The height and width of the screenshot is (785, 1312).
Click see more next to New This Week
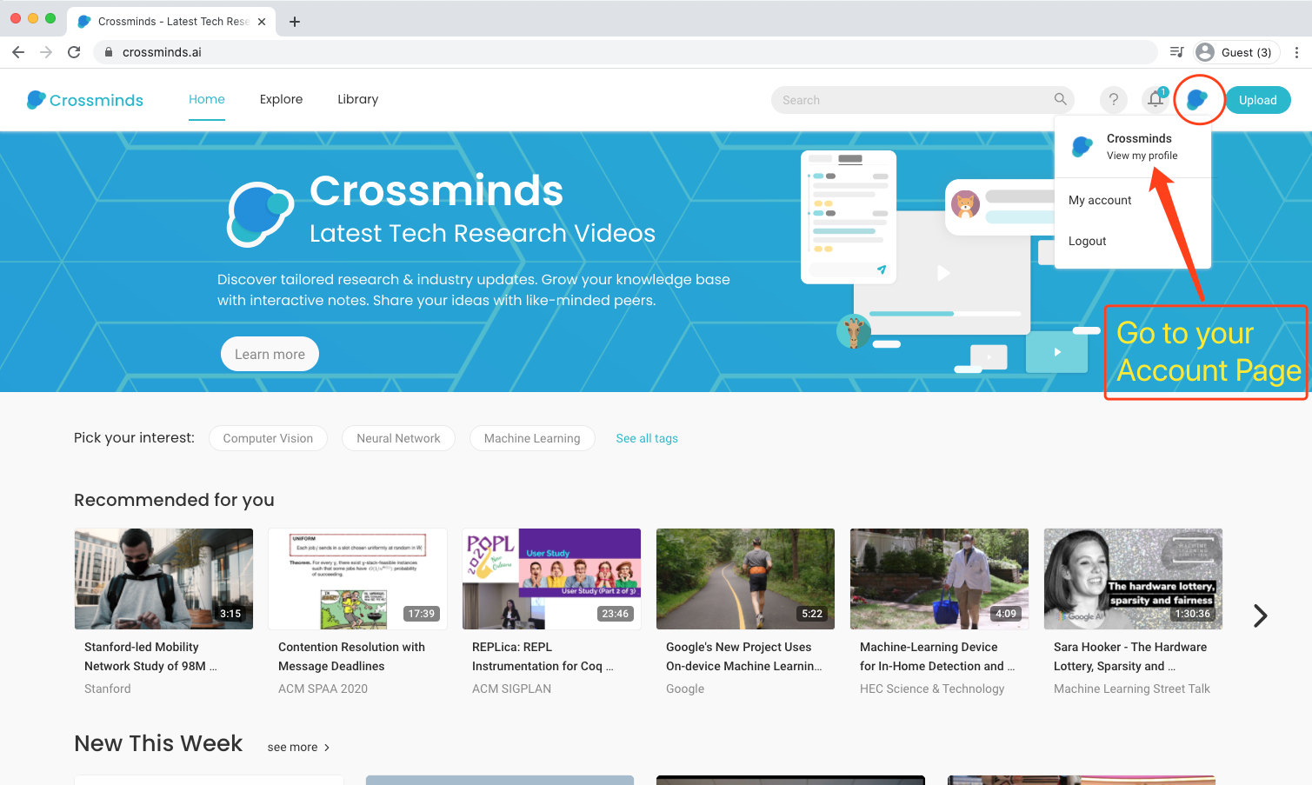(292, 748)
